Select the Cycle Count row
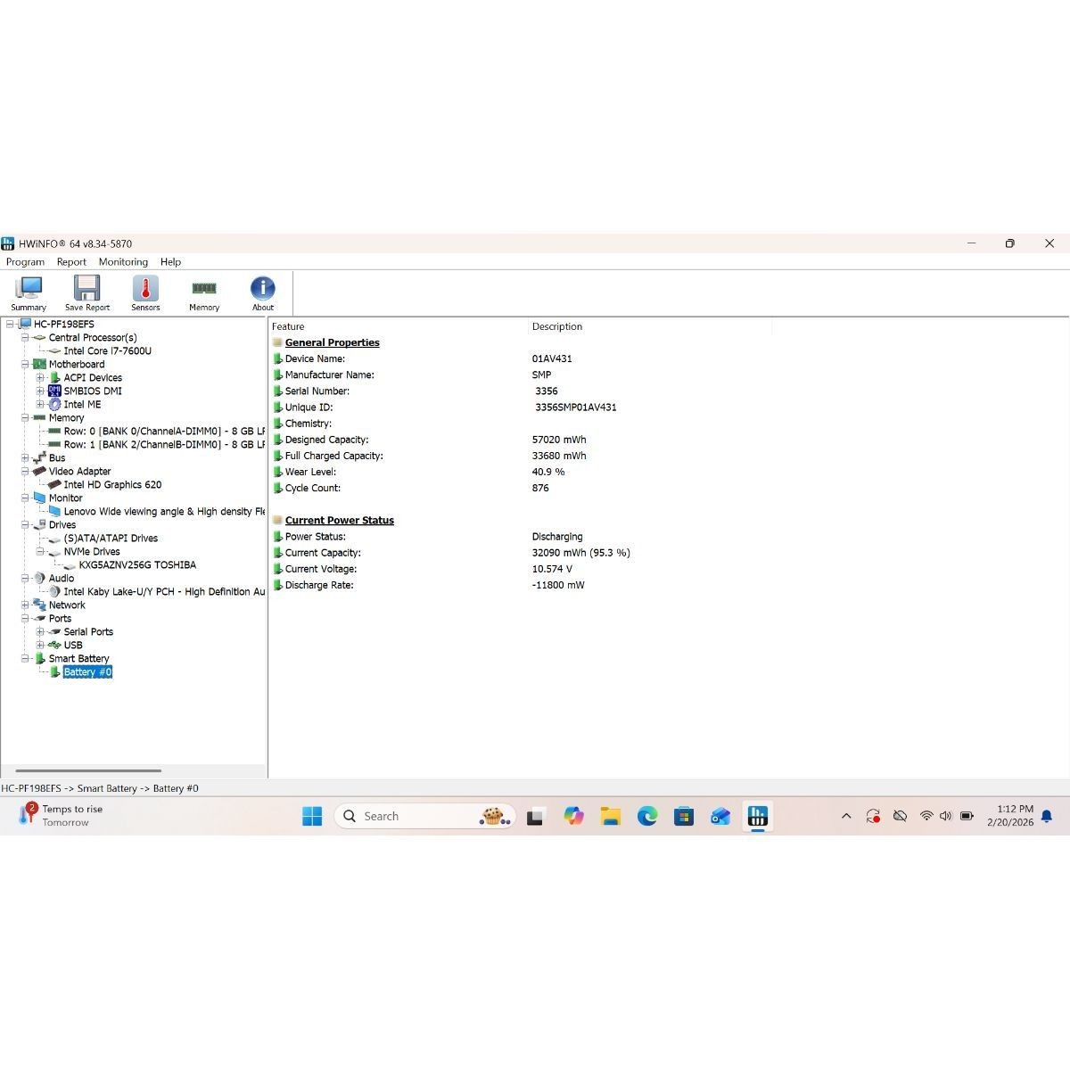1070x1070 pixels. point(522,488)
